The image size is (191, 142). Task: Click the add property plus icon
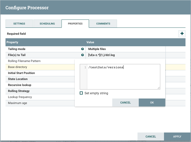coord(182,34)
